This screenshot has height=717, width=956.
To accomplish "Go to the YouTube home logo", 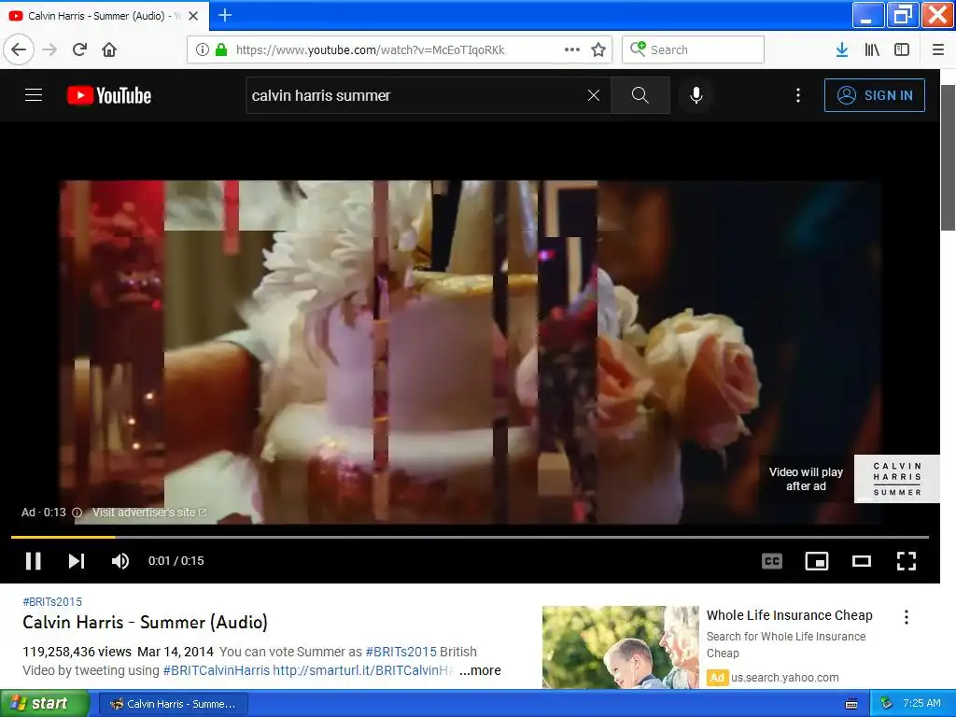I will tap(109, 96).
